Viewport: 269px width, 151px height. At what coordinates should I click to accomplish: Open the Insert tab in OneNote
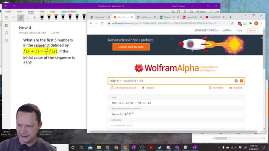20,12
